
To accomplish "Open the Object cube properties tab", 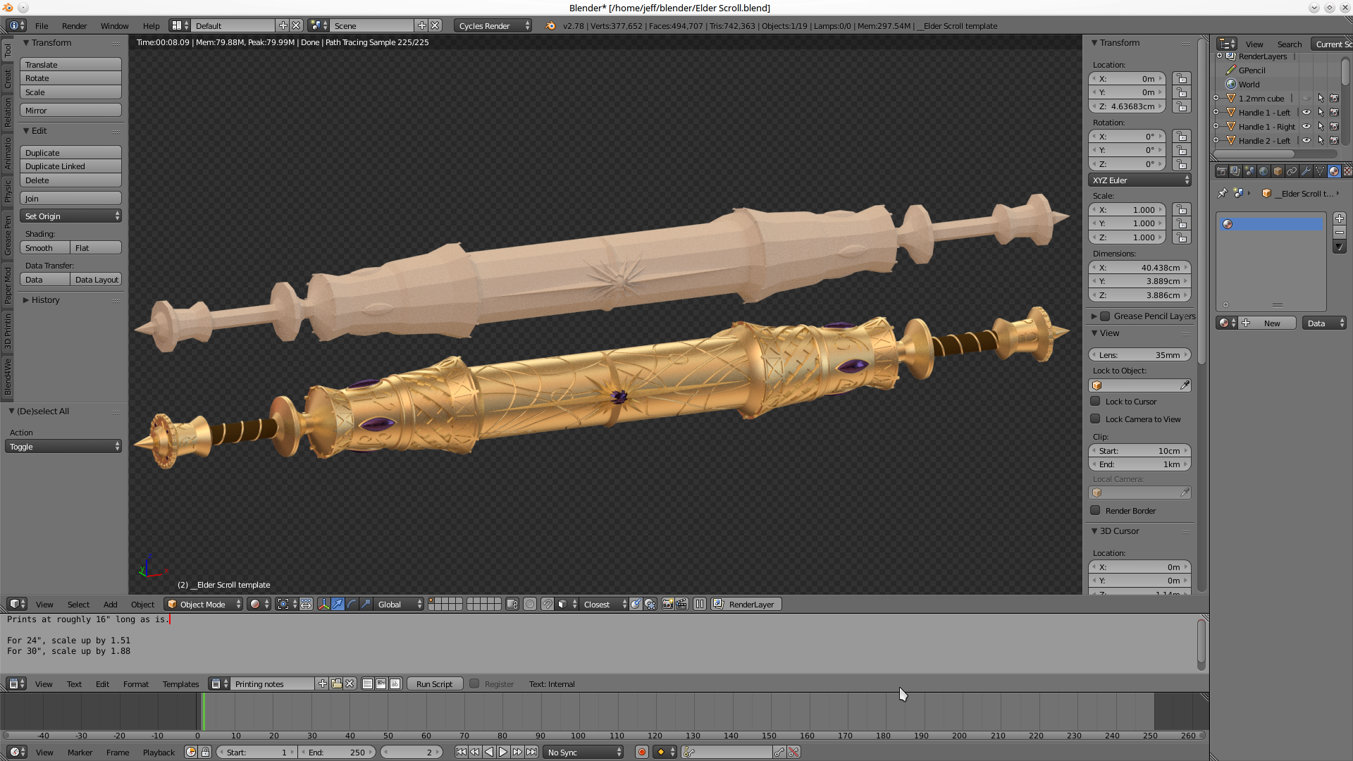I will 1277,171.
